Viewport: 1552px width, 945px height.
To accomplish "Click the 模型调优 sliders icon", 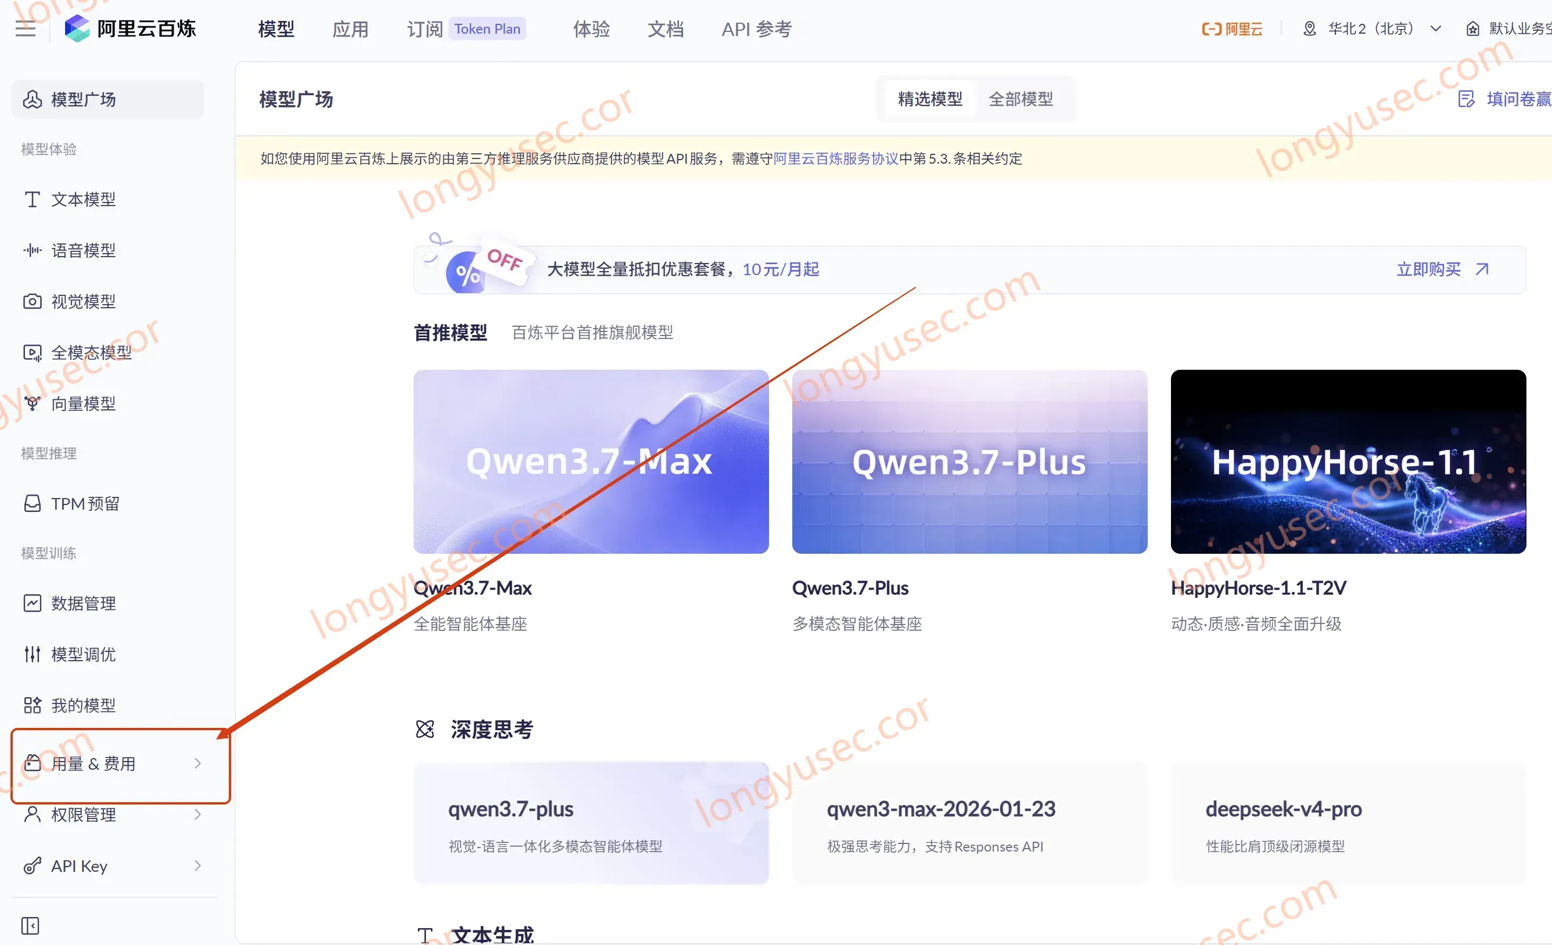I will (x=32, y=654).
